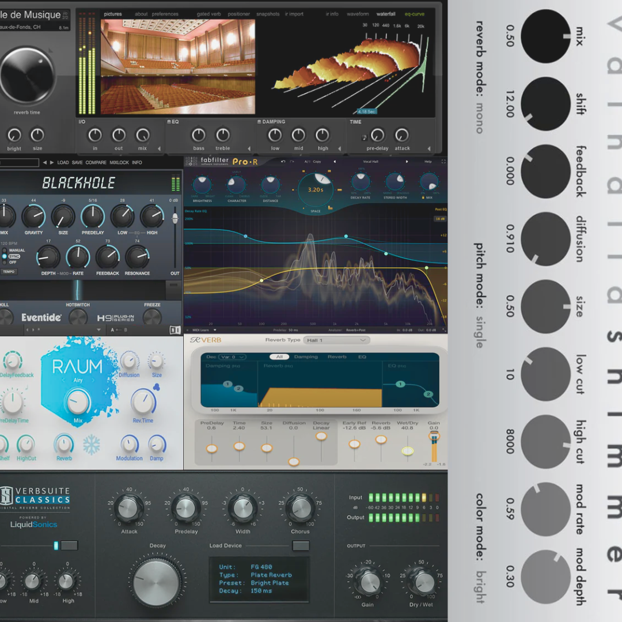This screenshot has width=622, height=622.
Task: Click the RVerb Wet/Dry slider handle
Action: click(407, 450)
